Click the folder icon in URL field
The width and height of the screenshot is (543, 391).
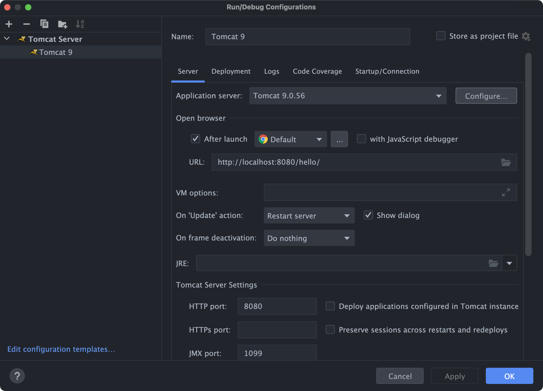(x=506, y=162)
